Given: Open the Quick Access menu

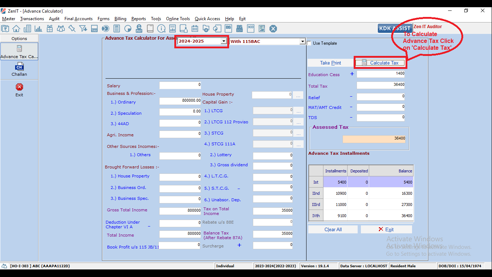Looking at the screenshot, I should pos(207,19).
